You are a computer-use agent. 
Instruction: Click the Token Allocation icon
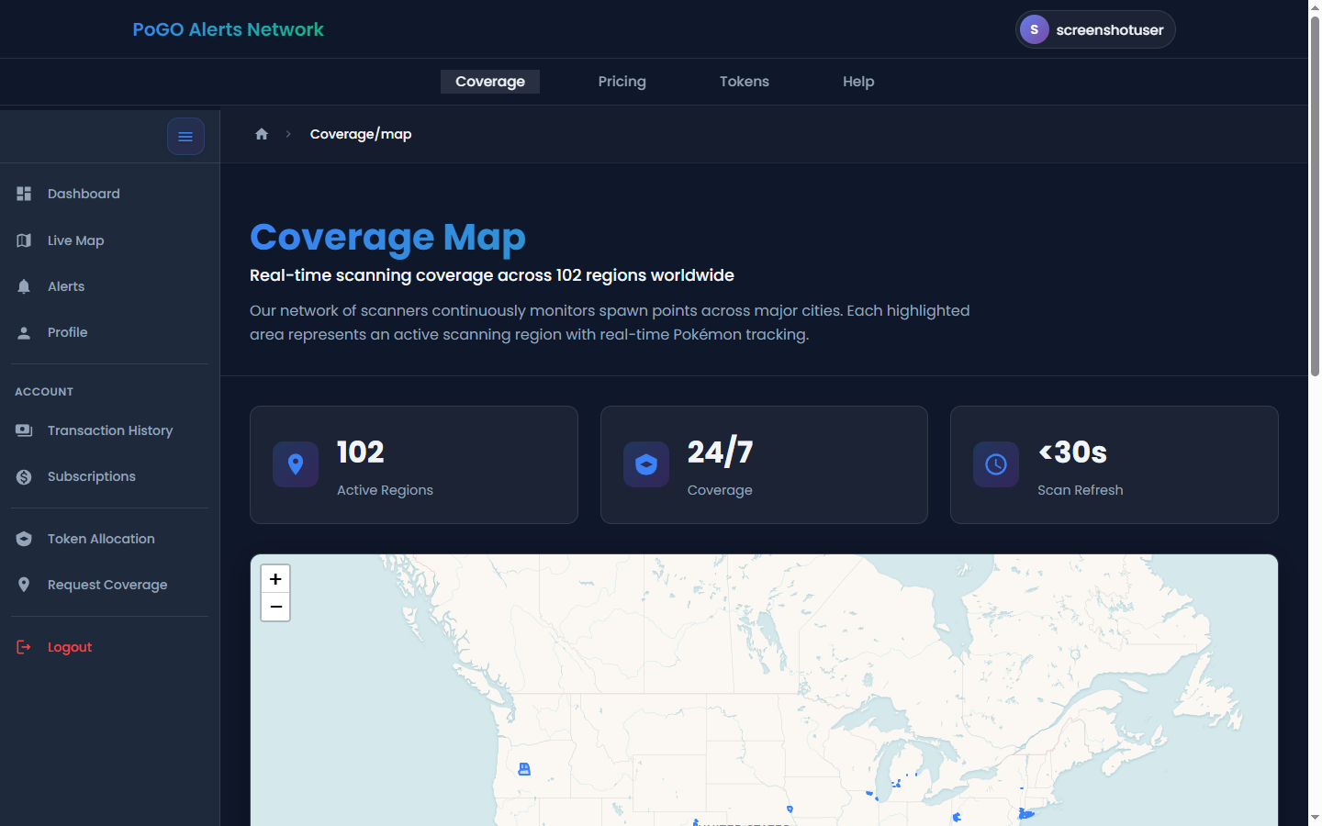coord(24,539)
